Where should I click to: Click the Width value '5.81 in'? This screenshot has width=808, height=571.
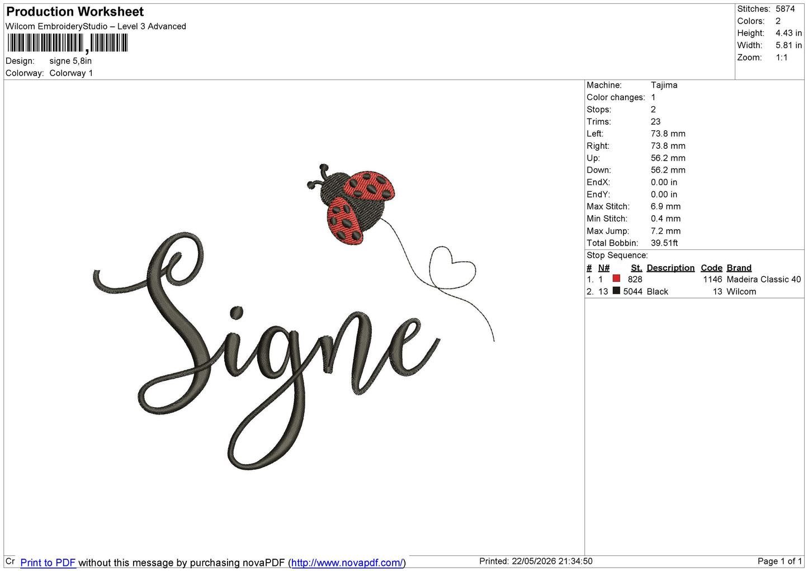tap(788, 45)
